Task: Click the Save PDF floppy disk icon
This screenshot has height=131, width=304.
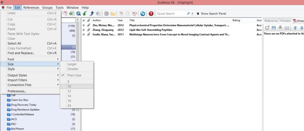Action: point(274,28)
